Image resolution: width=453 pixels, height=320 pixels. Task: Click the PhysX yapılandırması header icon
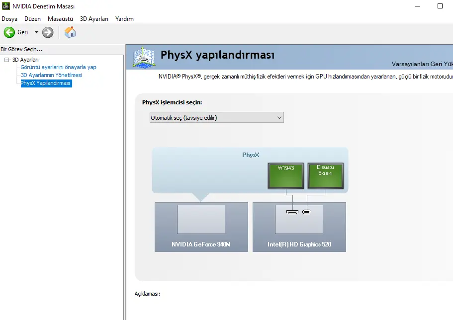(x=144, y=57)
